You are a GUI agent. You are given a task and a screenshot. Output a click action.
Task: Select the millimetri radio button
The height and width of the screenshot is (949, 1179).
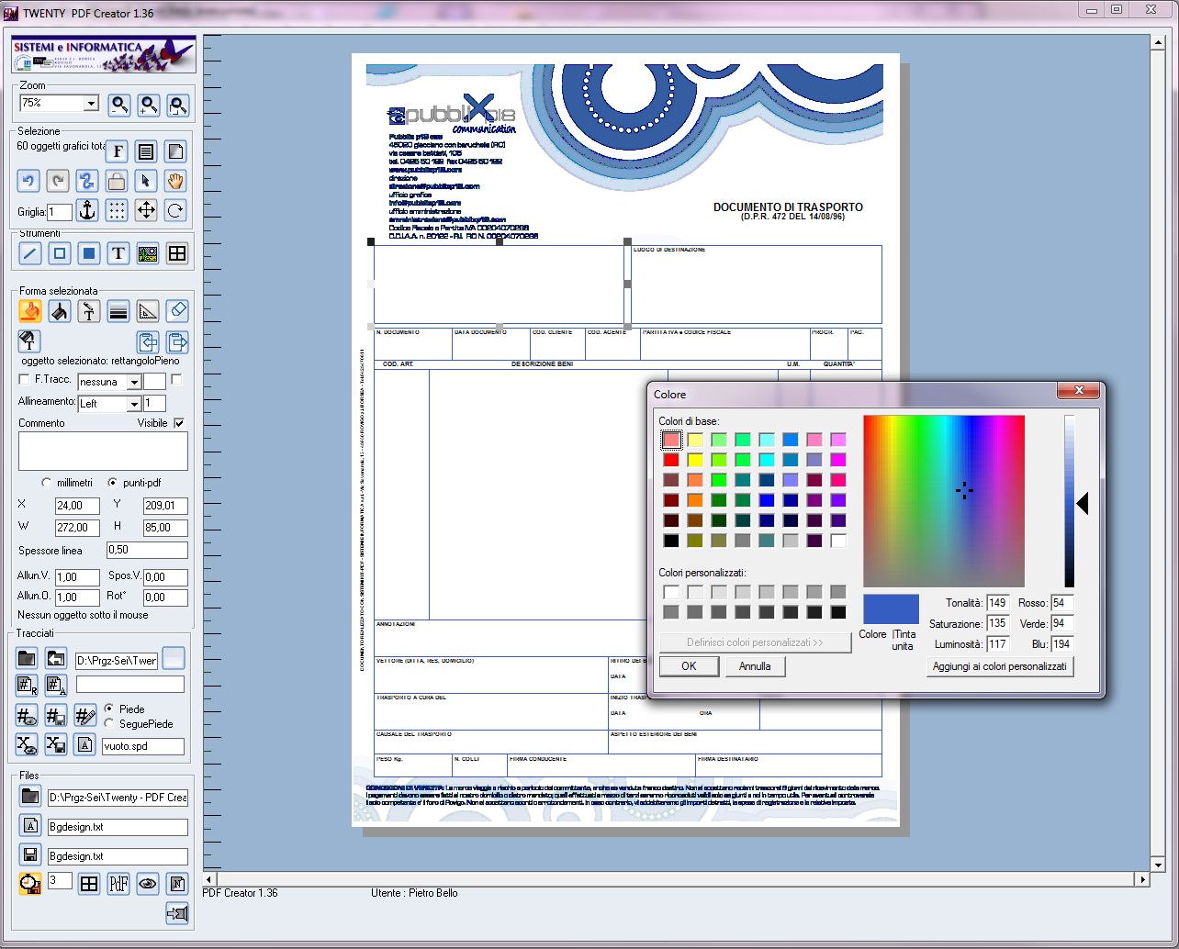[47, 483]
